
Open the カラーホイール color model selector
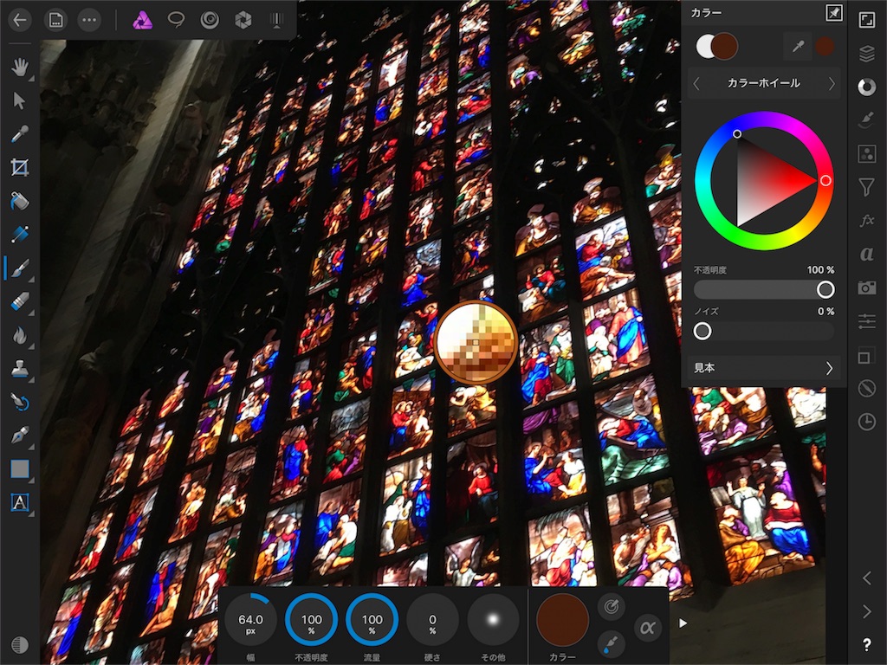764,83
